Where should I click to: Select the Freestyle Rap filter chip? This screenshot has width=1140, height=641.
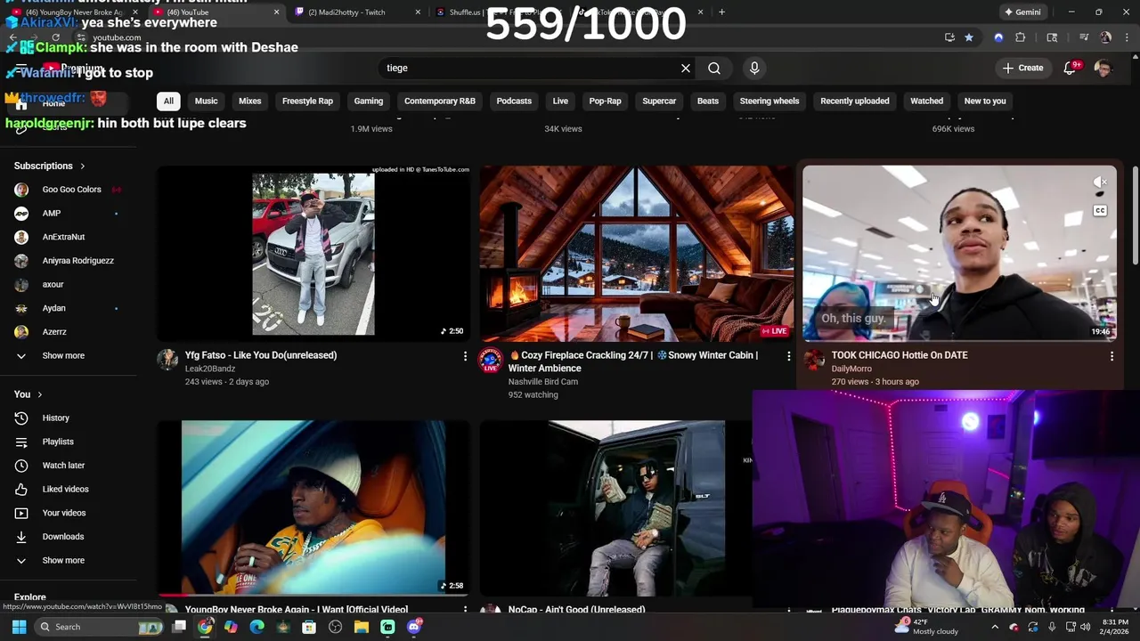pos(307,101)
